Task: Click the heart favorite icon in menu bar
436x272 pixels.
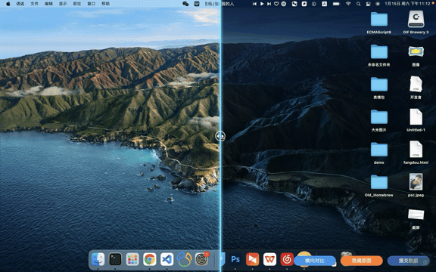Action: pyautogui.click(x=276, y=4)
